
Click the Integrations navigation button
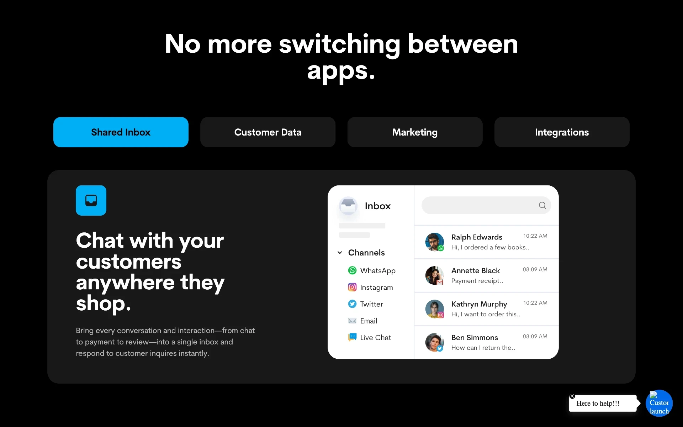[562, 132]
